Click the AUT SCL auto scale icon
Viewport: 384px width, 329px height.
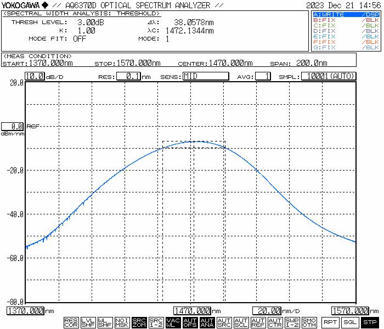coord(241,322)
